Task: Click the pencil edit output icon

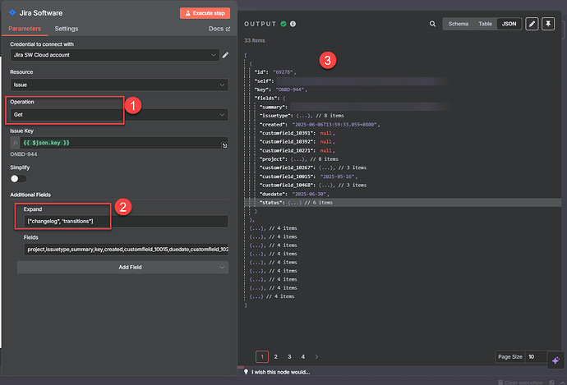Action: pos(532,24)
